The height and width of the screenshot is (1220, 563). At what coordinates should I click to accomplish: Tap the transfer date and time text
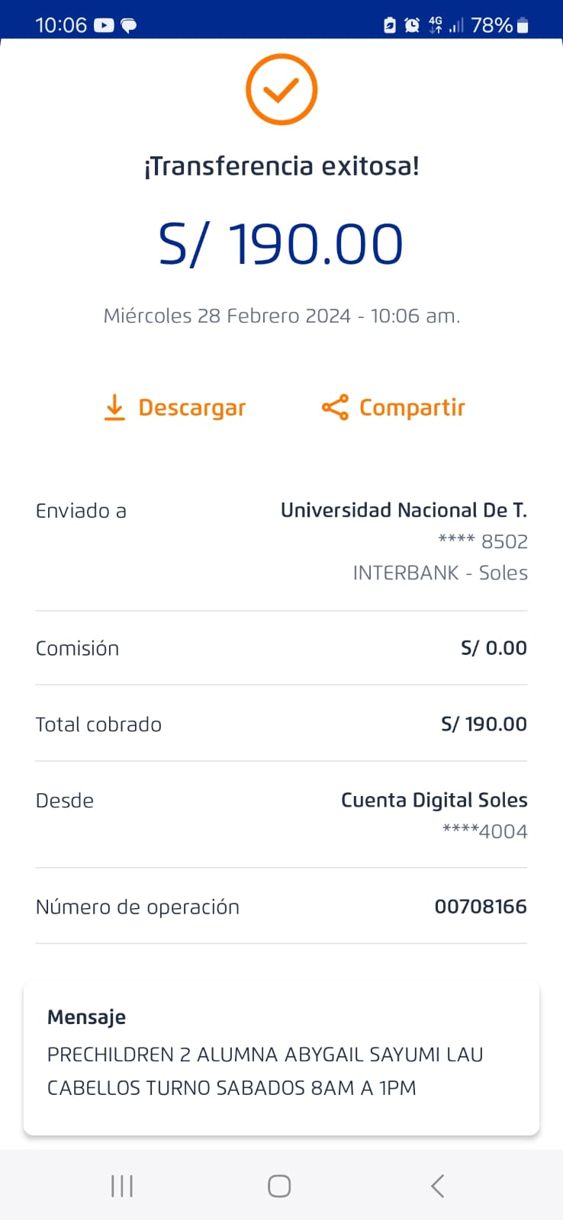pos(281,316)
